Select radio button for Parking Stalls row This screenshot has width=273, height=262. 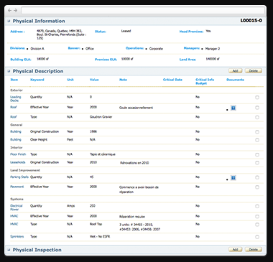tap(257, 177)
